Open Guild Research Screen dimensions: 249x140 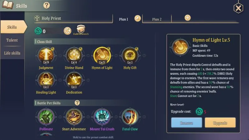(81, 30)
